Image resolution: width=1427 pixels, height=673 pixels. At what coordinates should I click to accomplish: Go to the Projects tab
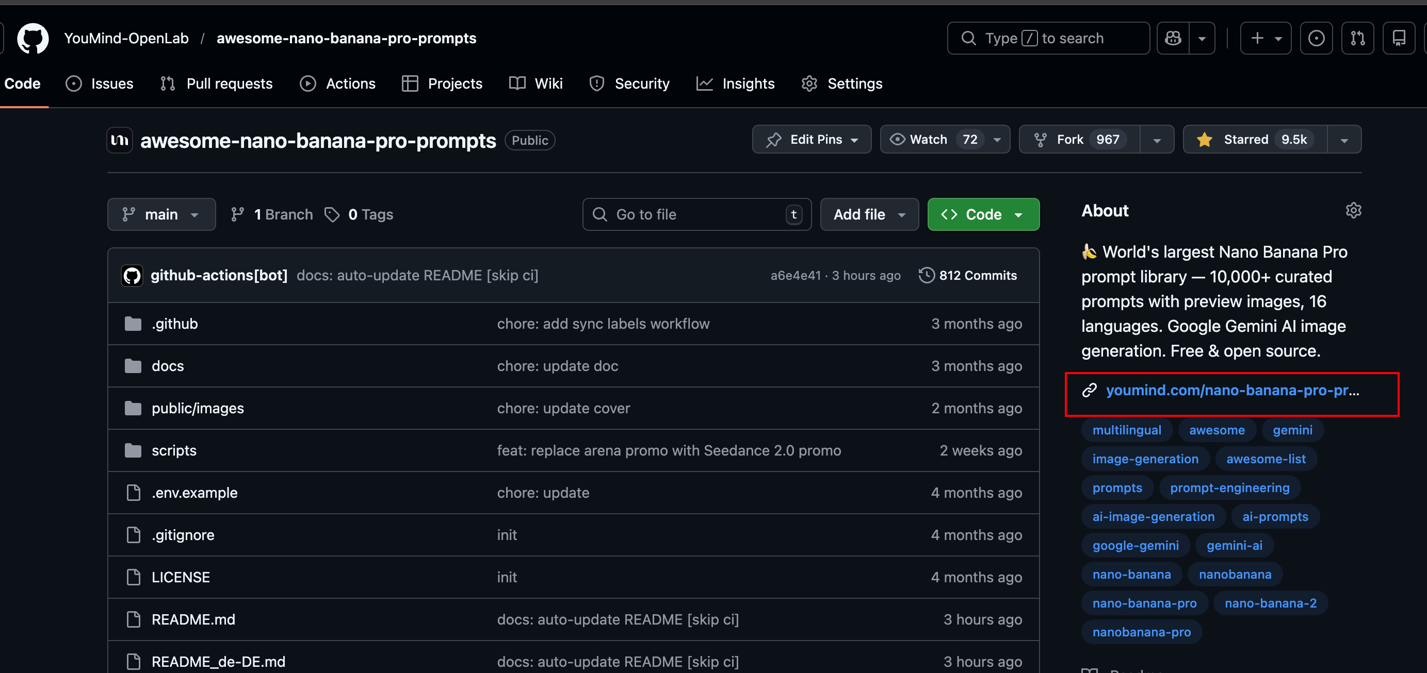[442, 83]
